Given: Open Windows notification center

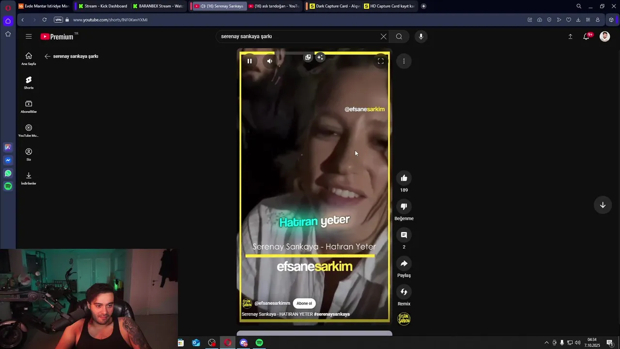Looking at the screenshot, I should click(x=610, y=343).
